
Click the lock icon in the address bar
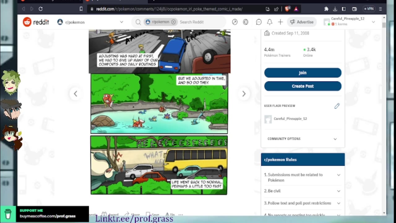[92, 9]
